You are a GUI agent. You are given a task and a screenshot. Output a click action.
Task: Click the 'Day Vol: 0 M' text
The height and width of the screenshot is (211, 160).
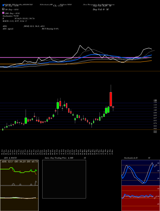[100, 10]
